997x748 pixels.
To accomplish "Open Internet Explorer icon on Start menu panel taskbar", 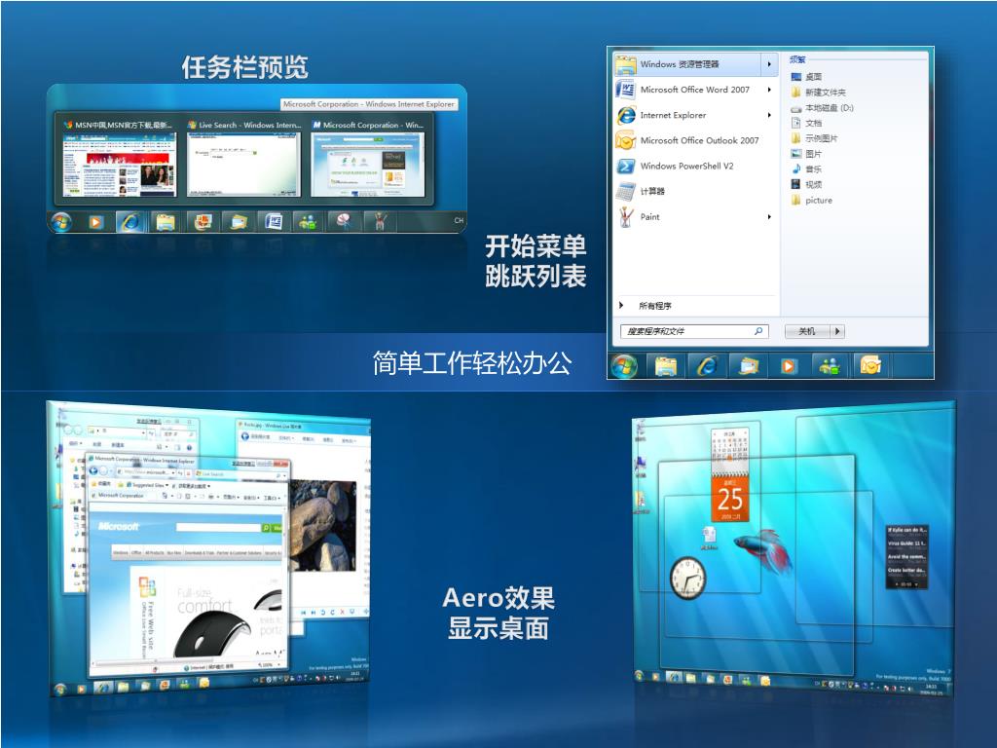I will [x=707, y=366].
